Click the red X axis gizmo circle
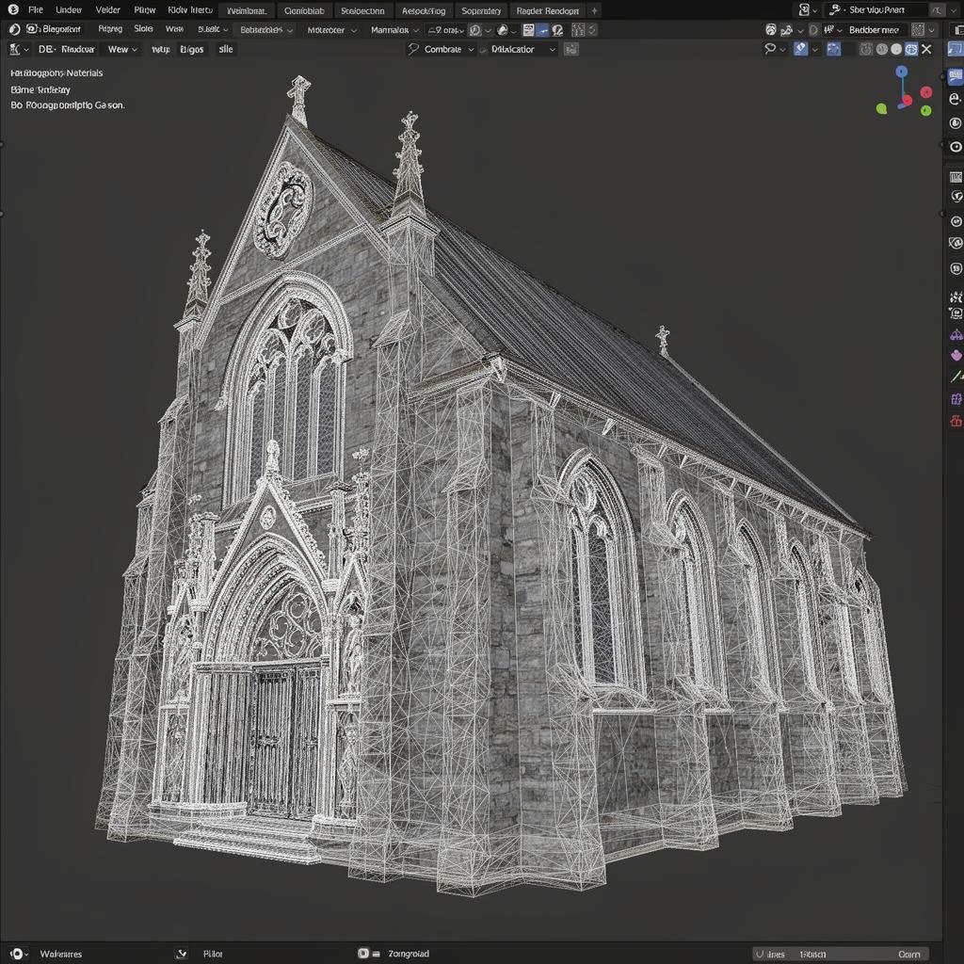 926,92
